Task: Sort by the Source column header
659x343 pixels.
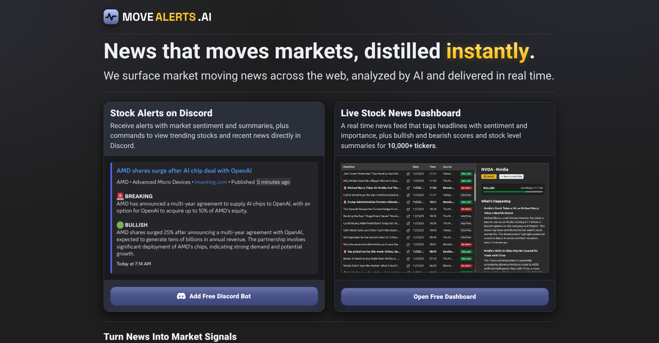Action: 447,167
